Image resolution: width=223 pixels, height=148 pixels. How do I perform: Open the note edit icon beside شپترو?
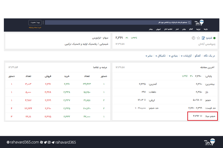pyautogui.click(x=203, y=38)
